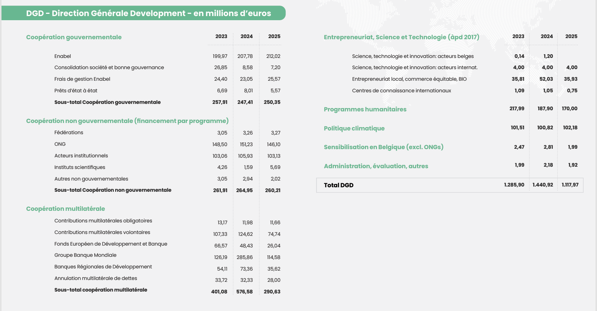597x311 pixels.
Task: Click the DGD Direction Générale Development title banner
Action: [143, 13]
